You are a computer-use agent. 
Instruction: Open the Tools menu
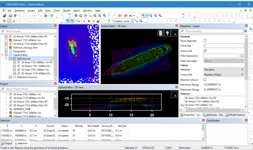[57, 10]
